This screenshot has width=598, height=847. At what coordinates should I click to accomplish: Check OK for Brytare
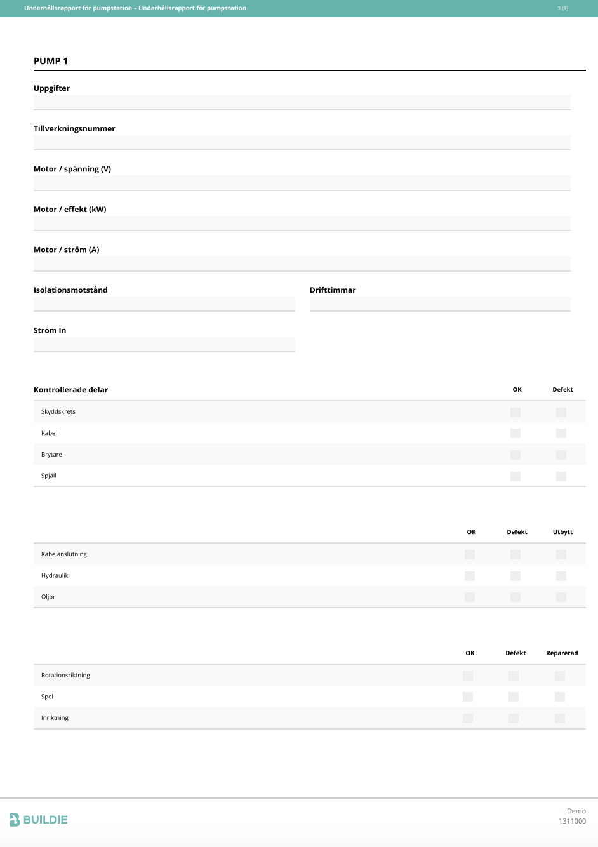pyautogui.click(x=515, y=455)
